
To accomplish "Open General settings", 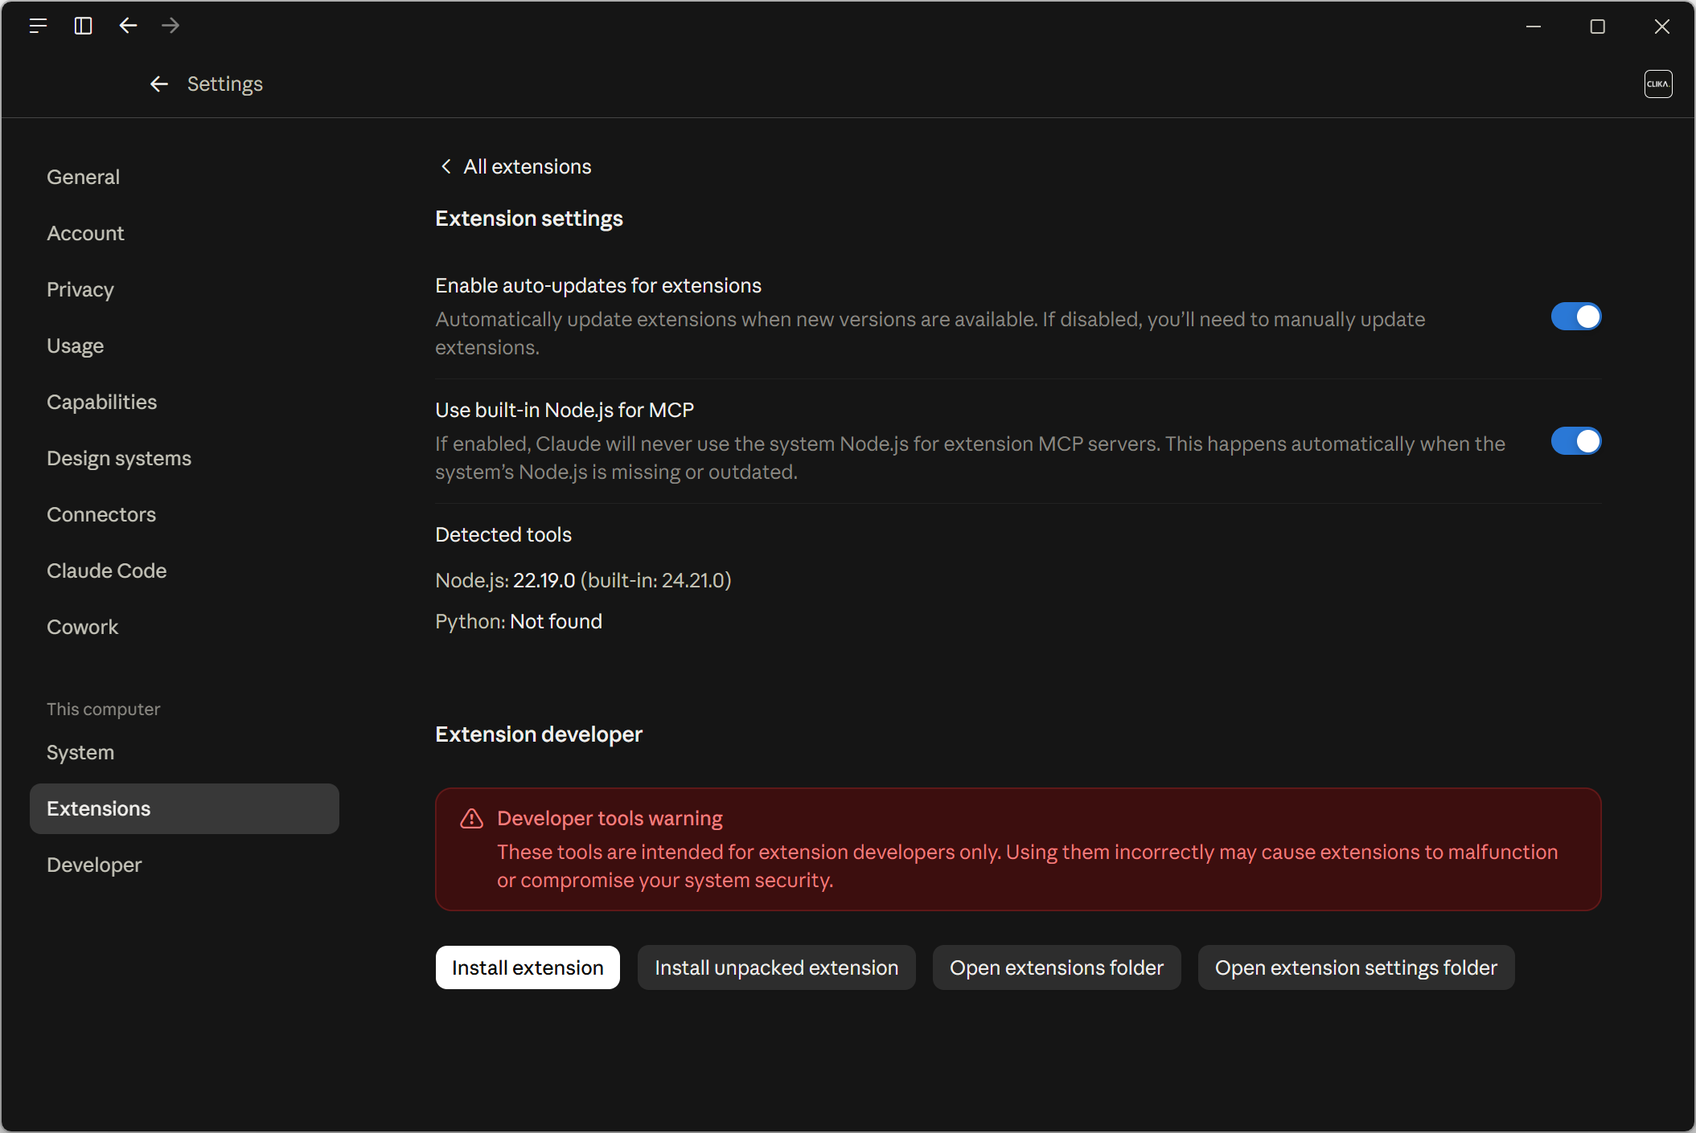I will (x=184, y=177).
